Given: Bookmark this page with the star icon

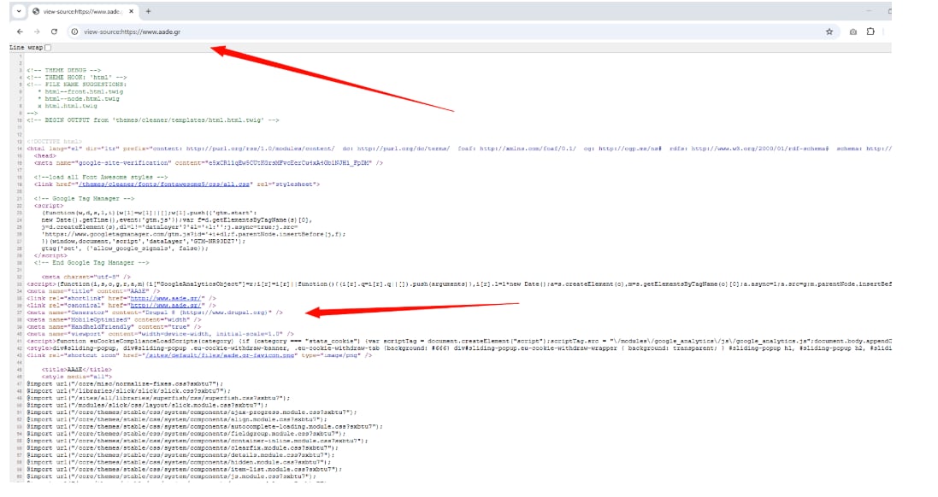Looking at the screenshot, I should (x=829, y=32).
